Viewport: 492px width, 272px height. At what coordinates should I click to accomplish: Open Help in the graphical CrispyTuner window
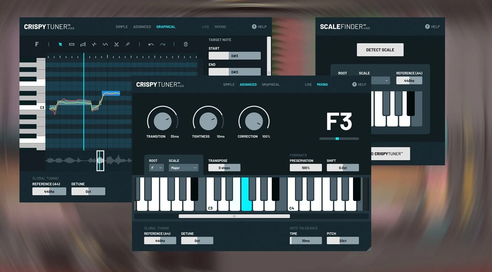point(259,27)
